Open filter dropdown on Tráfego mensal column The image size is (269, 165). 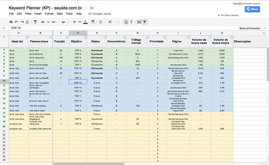[147, 37]
